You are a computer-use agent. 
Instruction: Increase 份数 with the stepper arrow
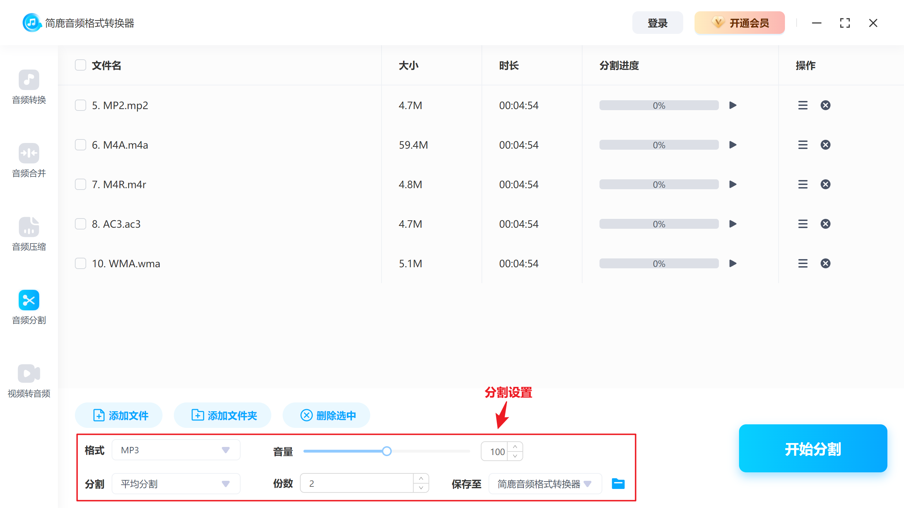[x=421, y=479]
